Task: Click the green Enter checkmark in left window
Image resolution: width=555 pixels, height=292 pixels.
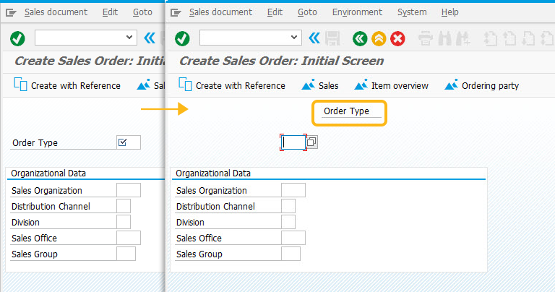Action: coord(17,38)
